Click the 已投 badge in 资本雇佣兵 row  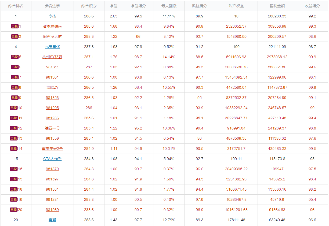[x=15, y=26]
